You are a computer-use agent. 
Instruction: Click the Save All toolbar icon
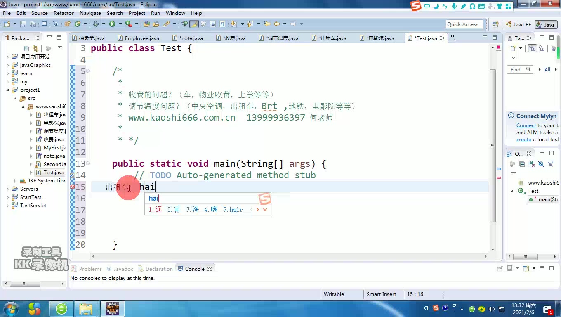tap(33, 24)
